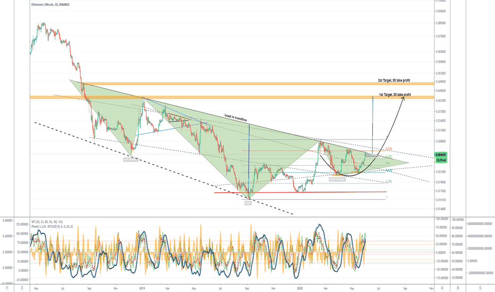
Task: Click the 0.041000 price axis label
Action: coord(441,101)
